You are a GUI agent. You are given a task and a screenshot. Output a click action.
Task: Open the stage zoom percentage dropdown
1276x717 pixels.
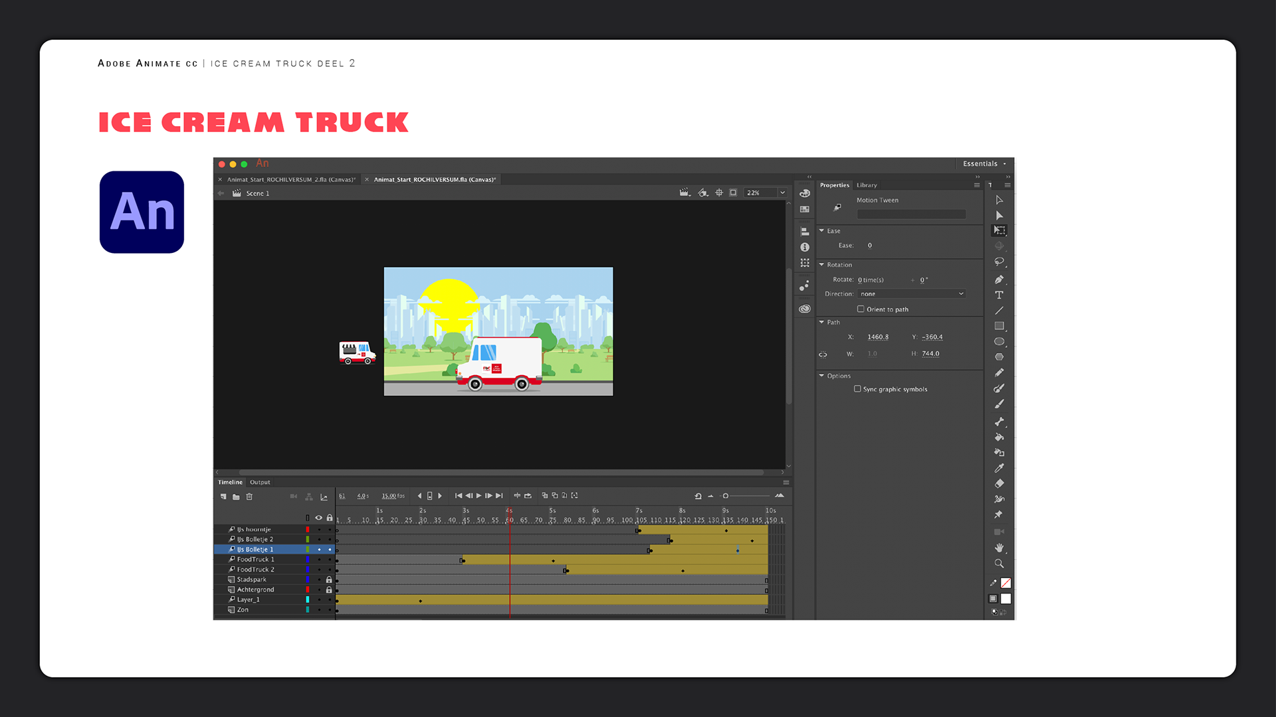coord(782,193)
